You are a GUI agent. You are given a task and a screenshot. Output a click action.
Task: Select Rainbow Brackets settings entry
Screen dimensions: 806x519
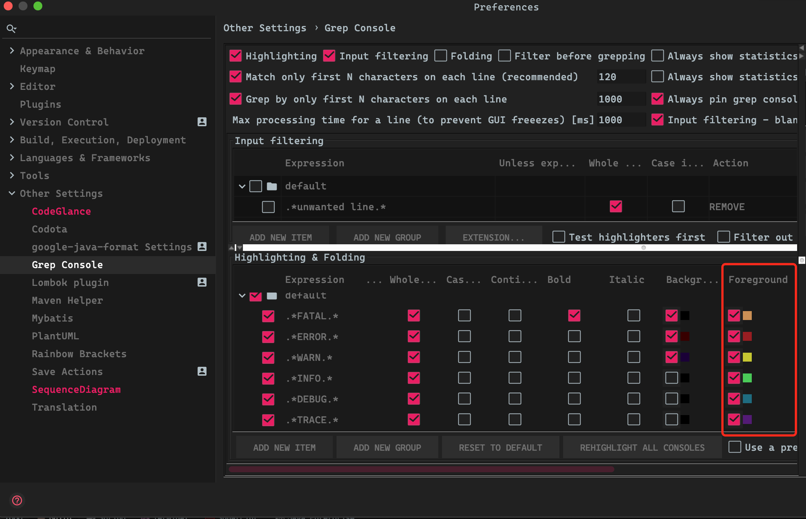(x=79, y=354)
